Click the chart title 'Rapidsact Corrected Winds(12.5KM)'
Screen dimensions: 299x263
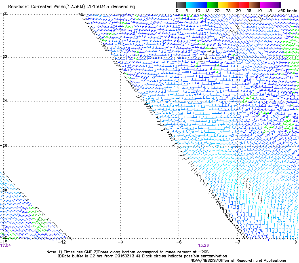(46, 7)
